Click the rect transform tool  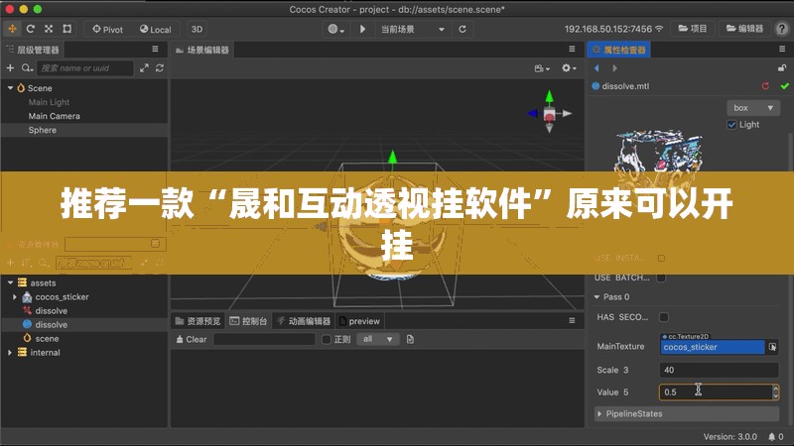[x=66, y=30]
